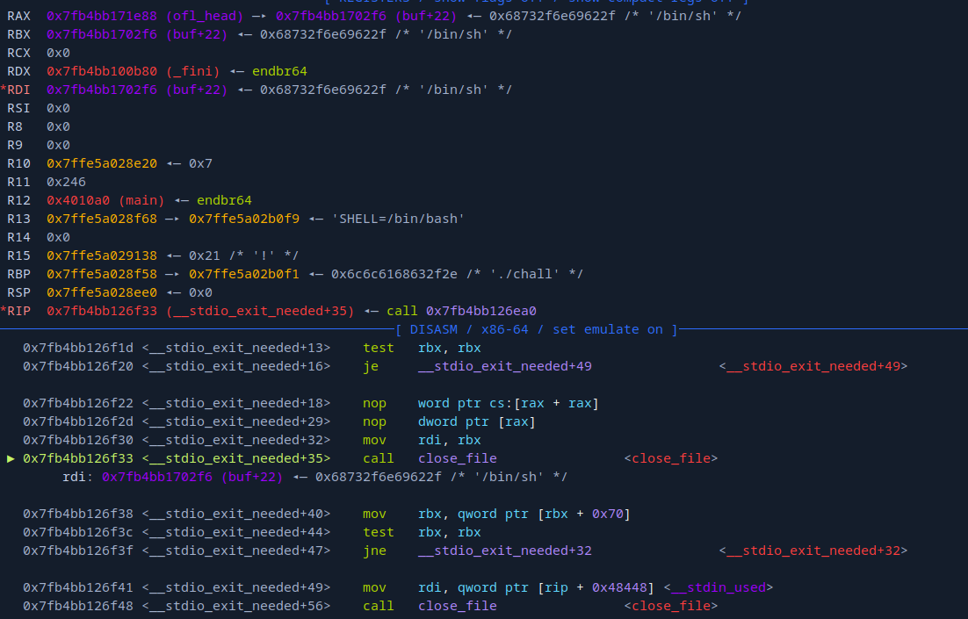
Task: Select the 'SHELL=/bin/bash' string in R13 row
Action: pyautogui.click(x=398, y=219)
